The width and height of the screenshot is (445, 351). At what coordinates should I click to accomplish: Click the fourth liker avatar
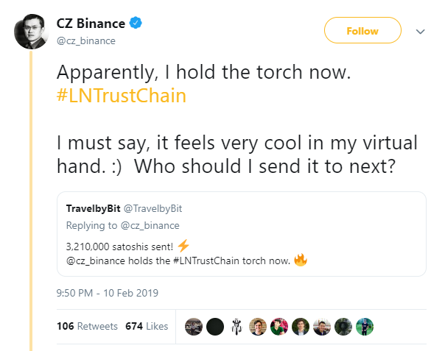pos(258,326)
